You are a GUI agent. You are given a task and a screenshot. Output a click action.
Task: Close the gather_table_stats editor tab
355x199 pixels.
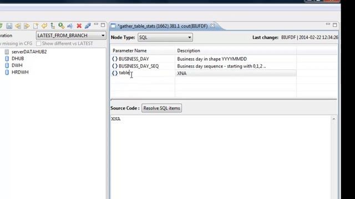click(212, 26)
